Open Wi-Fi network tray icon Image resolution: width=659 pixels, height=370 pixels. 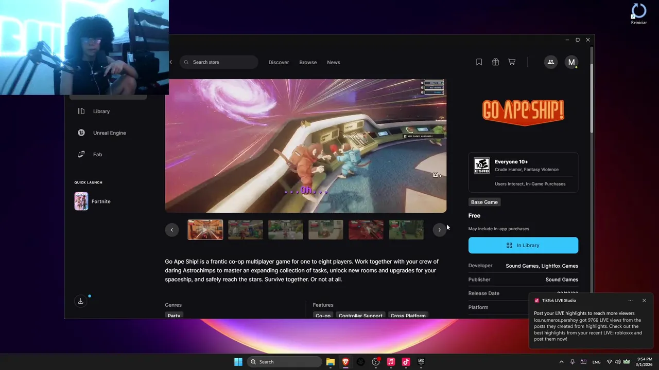(610, 362)
